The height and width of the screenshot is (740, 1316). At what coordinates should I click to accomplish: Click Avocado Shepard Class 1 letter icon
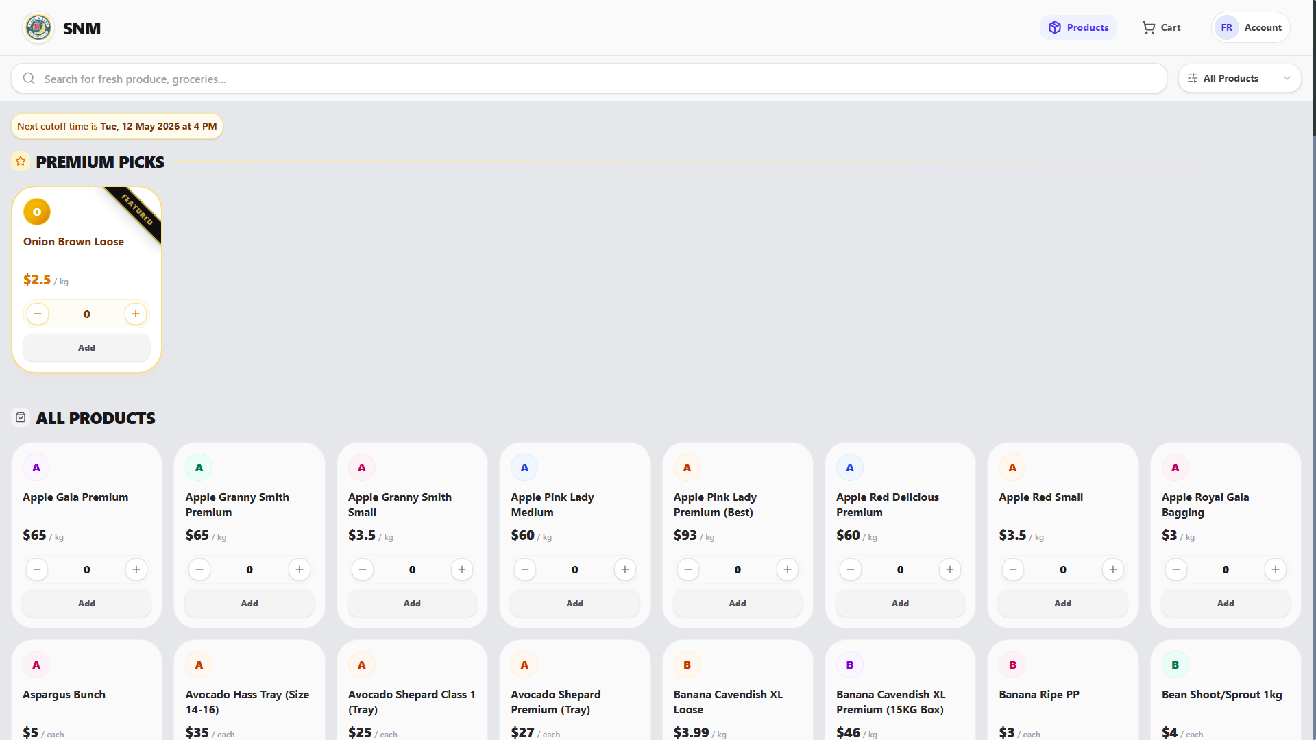pyautogui.click(x=362, y=665)
